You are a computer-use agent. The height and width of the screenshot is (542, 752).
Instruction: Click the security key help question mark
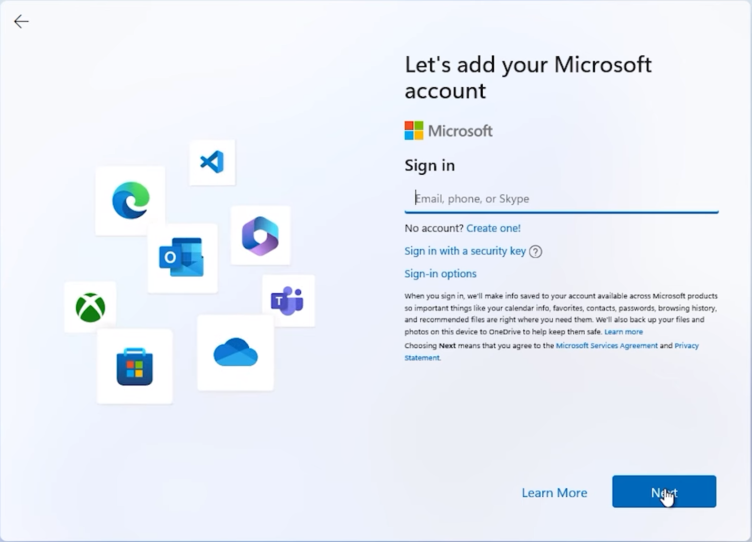pos(535,252)
